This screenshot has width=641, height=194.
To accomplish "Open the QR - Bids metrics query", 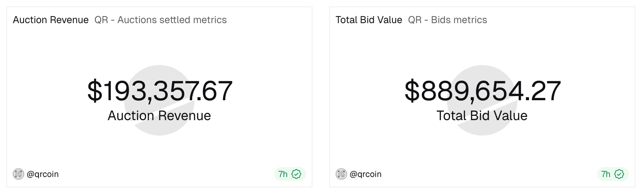I will click(x=447, y=20).
